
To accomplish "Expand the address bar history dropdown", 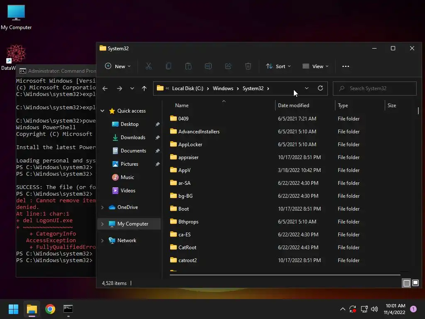I will (x=307, y=88).
